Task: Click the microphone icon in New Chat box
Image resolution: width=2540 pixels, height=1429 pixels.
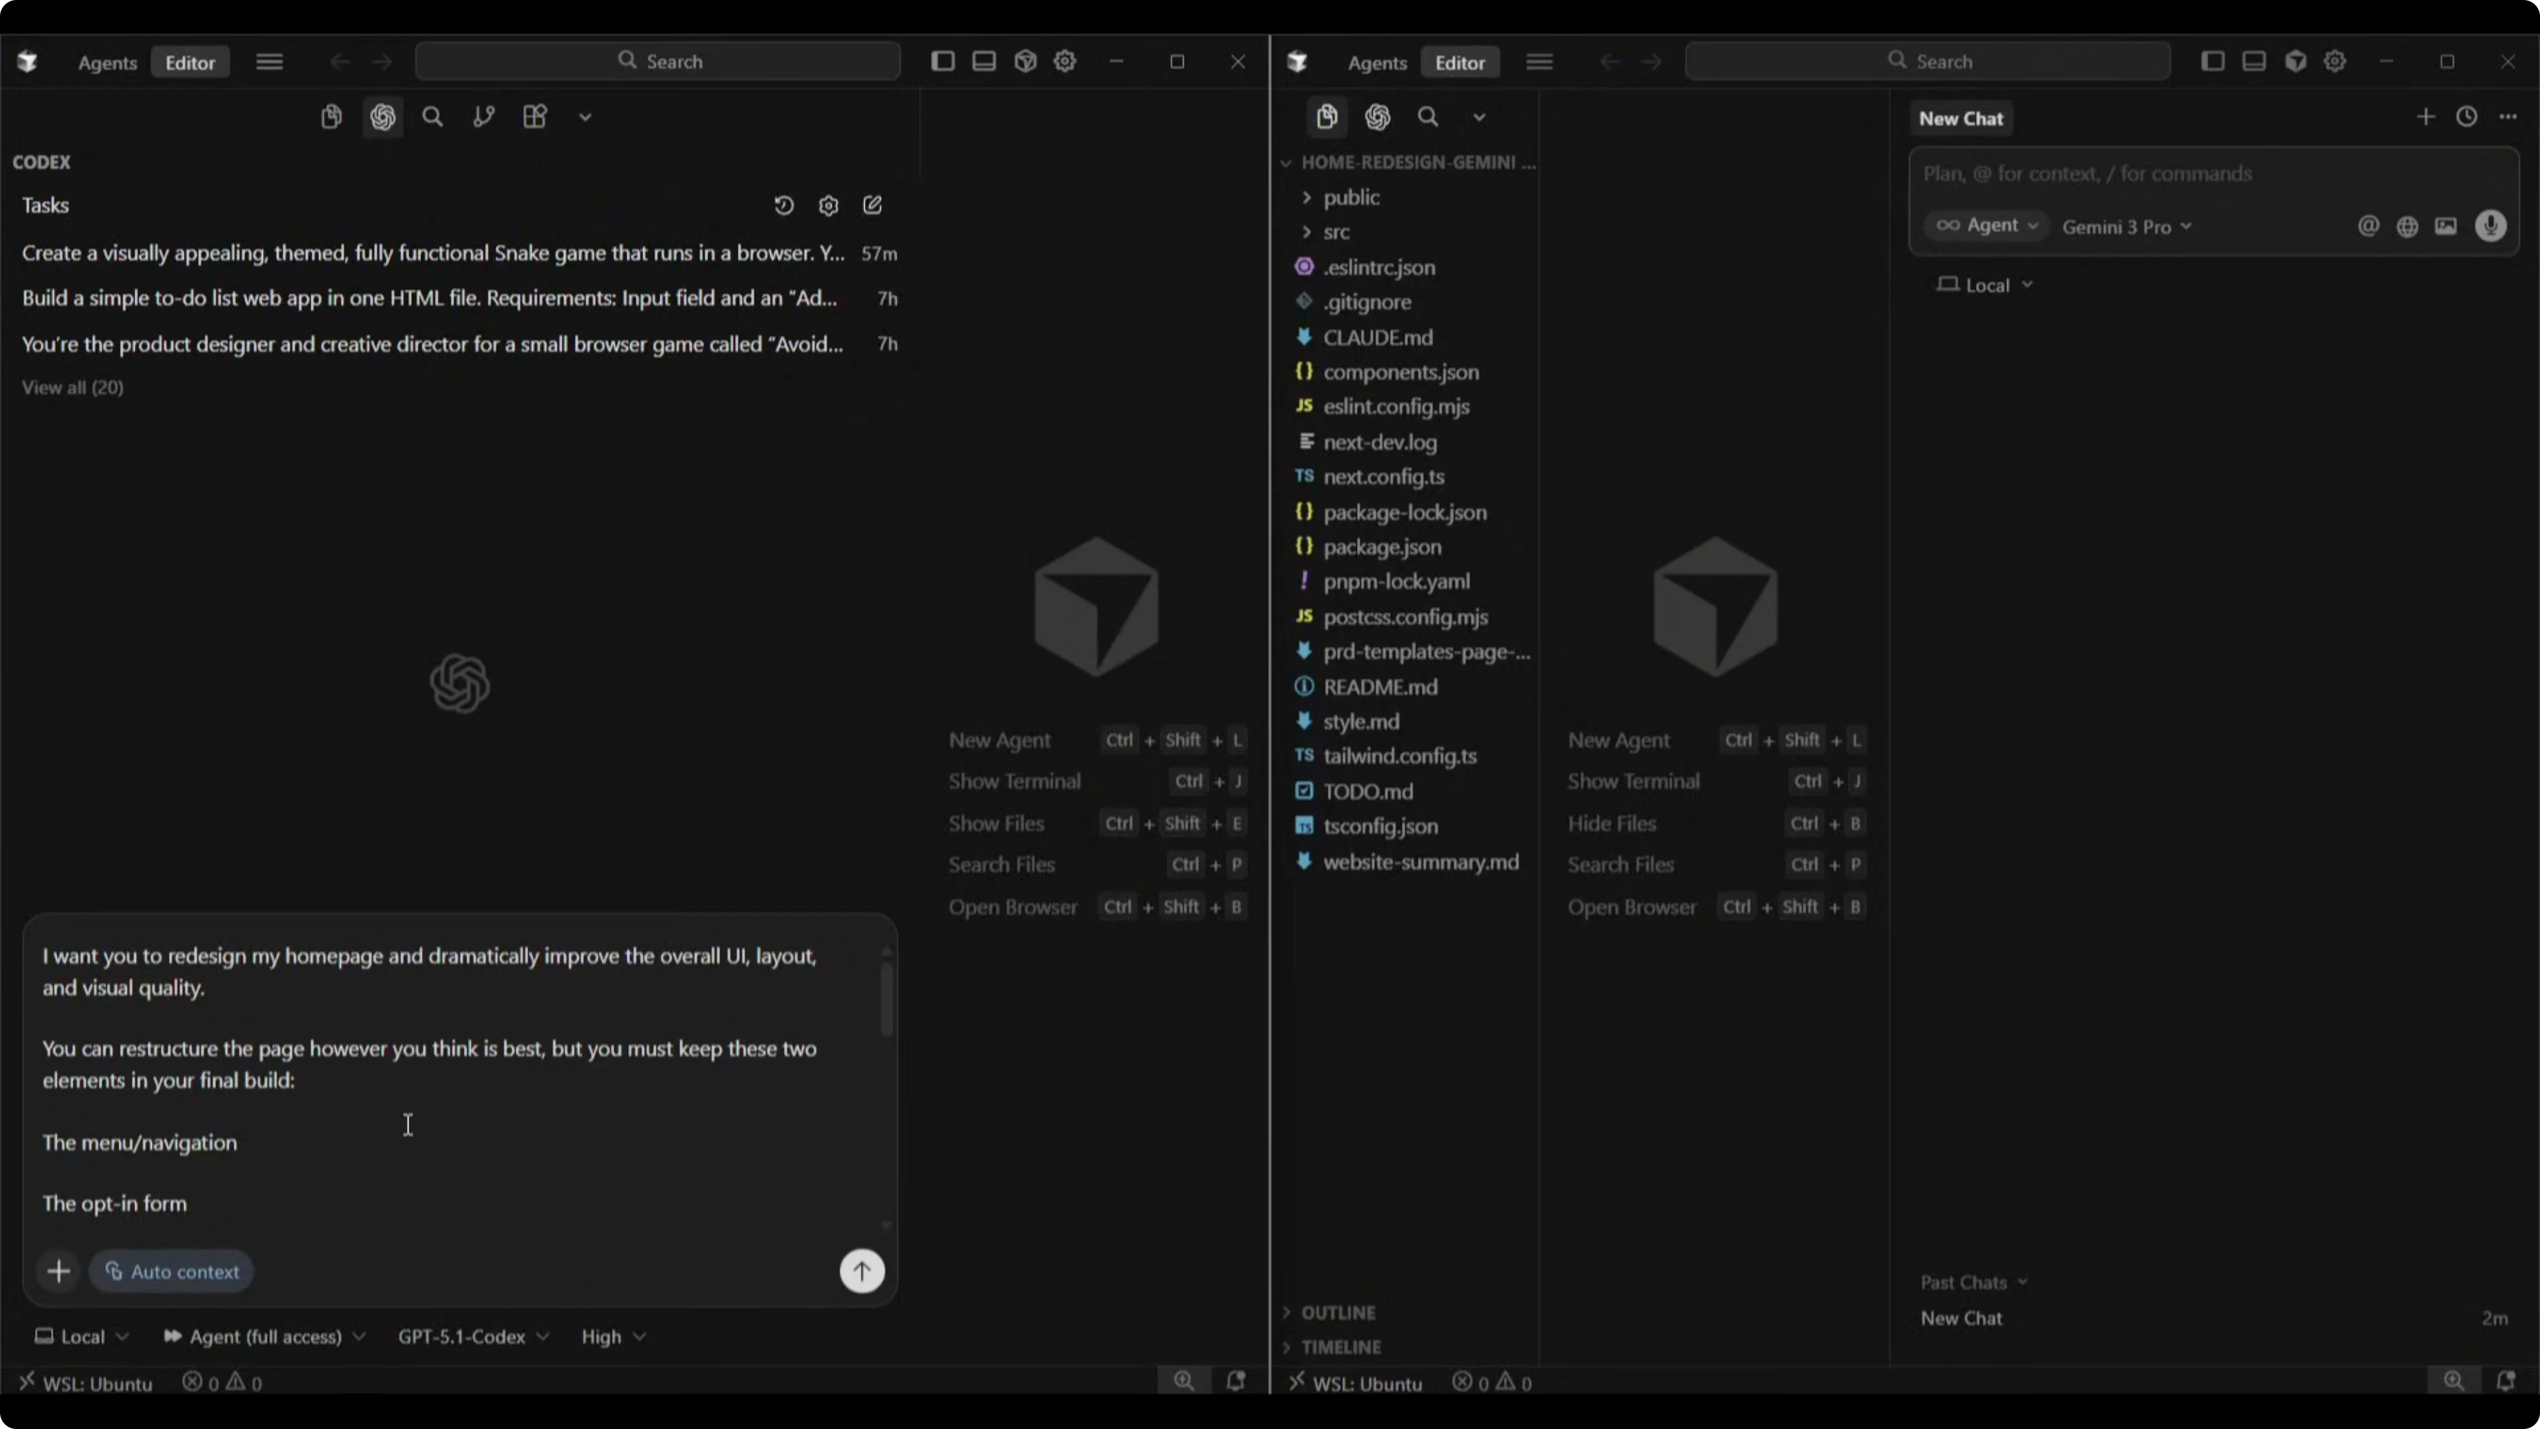Action: pos(2491,226)
